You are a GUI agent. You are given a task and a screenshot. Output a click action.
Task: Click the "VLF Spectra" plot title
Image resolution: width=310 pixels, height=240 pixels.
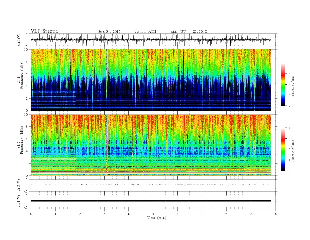(x=44, y=31)
